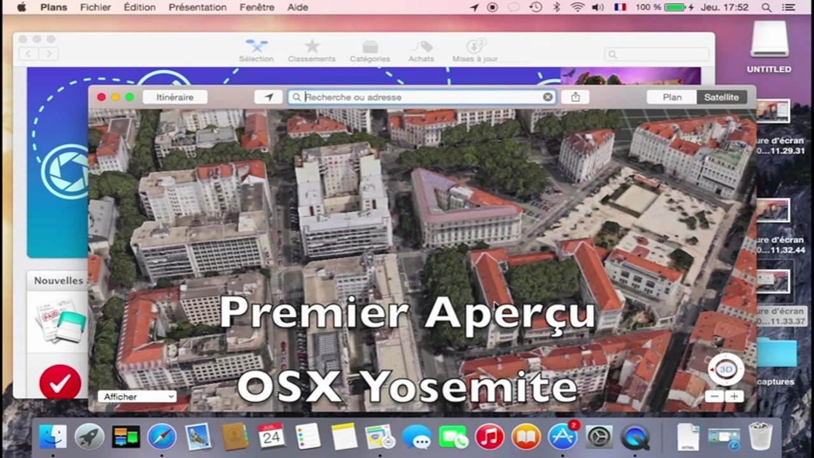Click the 3D compass control on the map
814x458 pixels.
[x=726, y=370]
